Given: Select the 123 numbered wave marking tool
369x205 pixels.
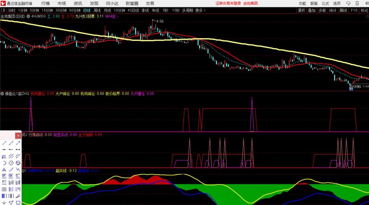Looking at the screenshot, I should click(x=4, y=156).
